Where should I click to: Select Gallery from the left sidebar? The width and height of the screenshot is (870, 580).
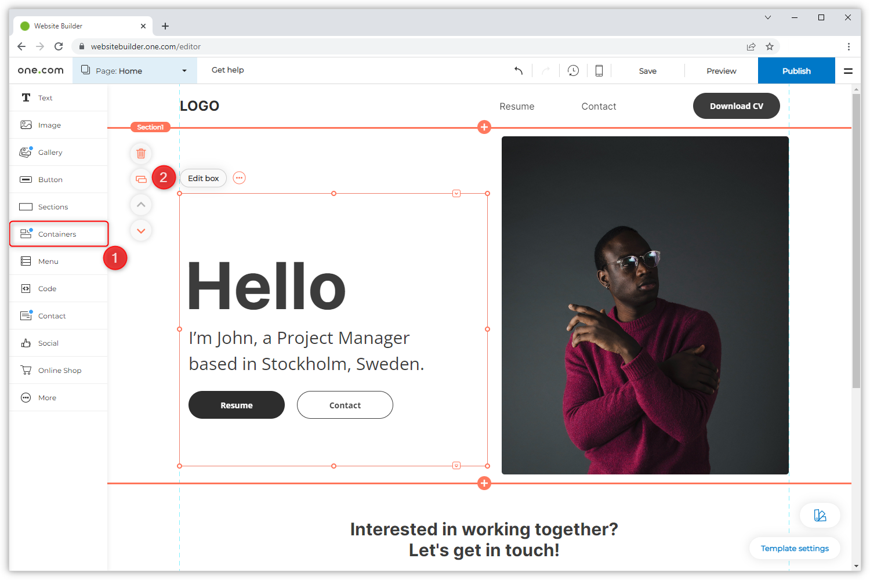point(50,153)
